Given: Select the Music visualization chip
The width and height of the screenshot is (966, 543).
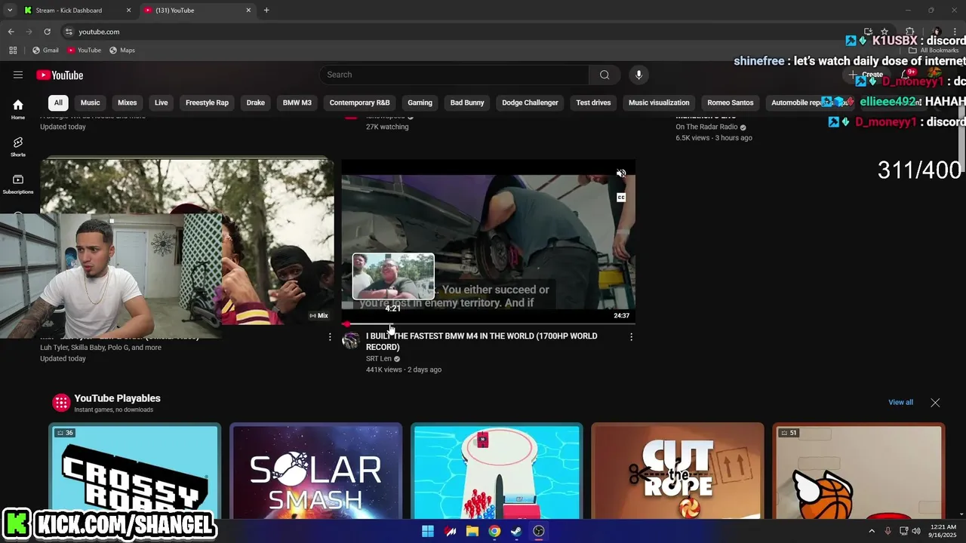Looking at the screenshot, I should [659, 103].
